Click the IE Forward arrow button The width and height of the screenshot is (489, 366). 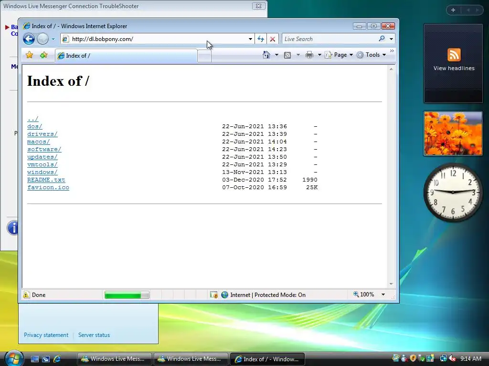pyautogui.click(x=43, y=39)
